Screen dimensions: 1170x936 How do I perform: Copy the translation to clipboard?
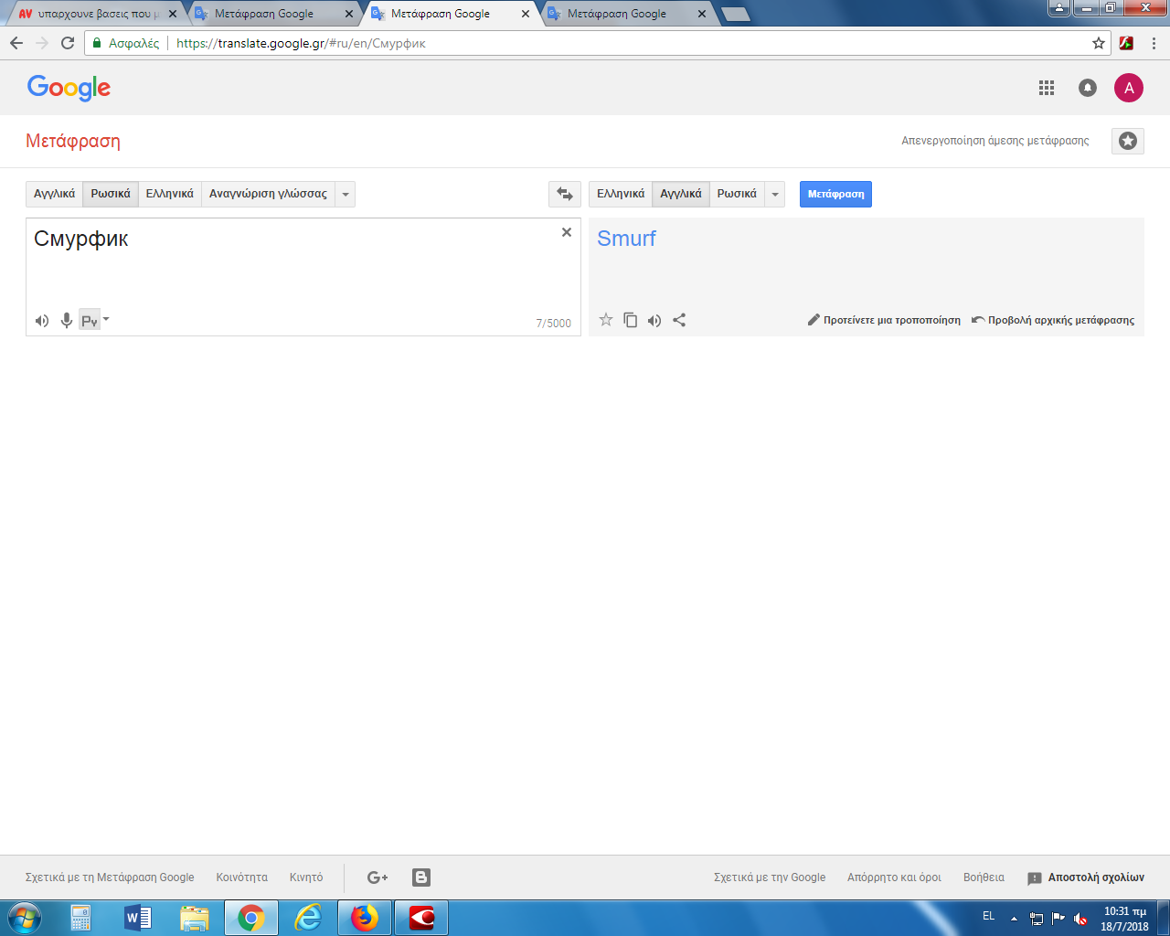(630, 320)
